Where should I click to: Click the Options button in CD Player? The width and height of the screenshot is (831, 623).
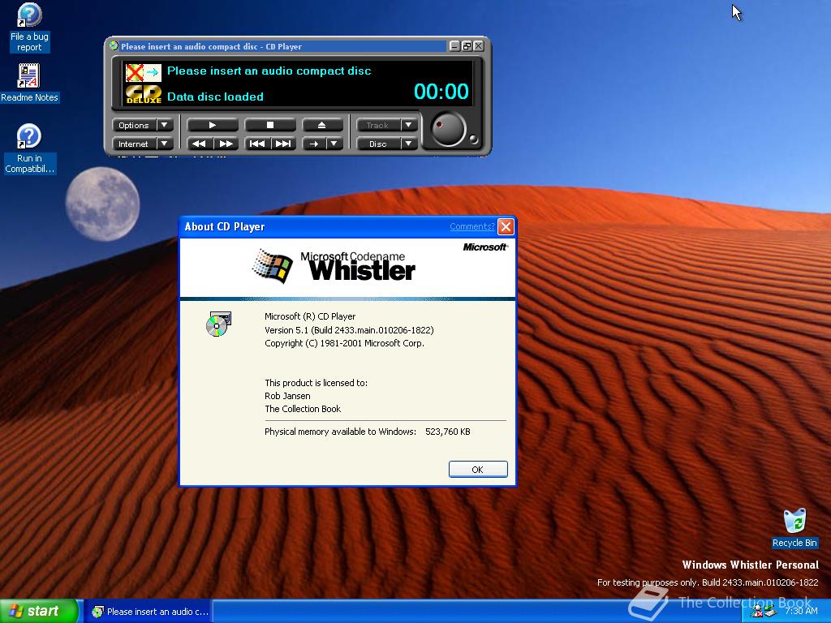click(134, 125)
